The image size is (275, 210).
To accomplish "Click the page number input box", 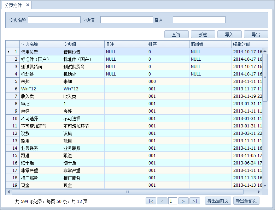I will click(x=172, y=201).
